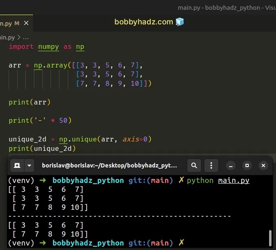Click underlined 'main.py' in terminal command
Image resolution: width=276 pixels, height=250 pixels.
[234, 180]
